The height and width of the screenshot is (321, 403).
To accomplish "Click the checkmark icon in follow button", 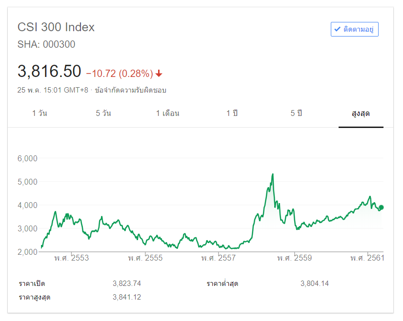I will coord(337,29).
